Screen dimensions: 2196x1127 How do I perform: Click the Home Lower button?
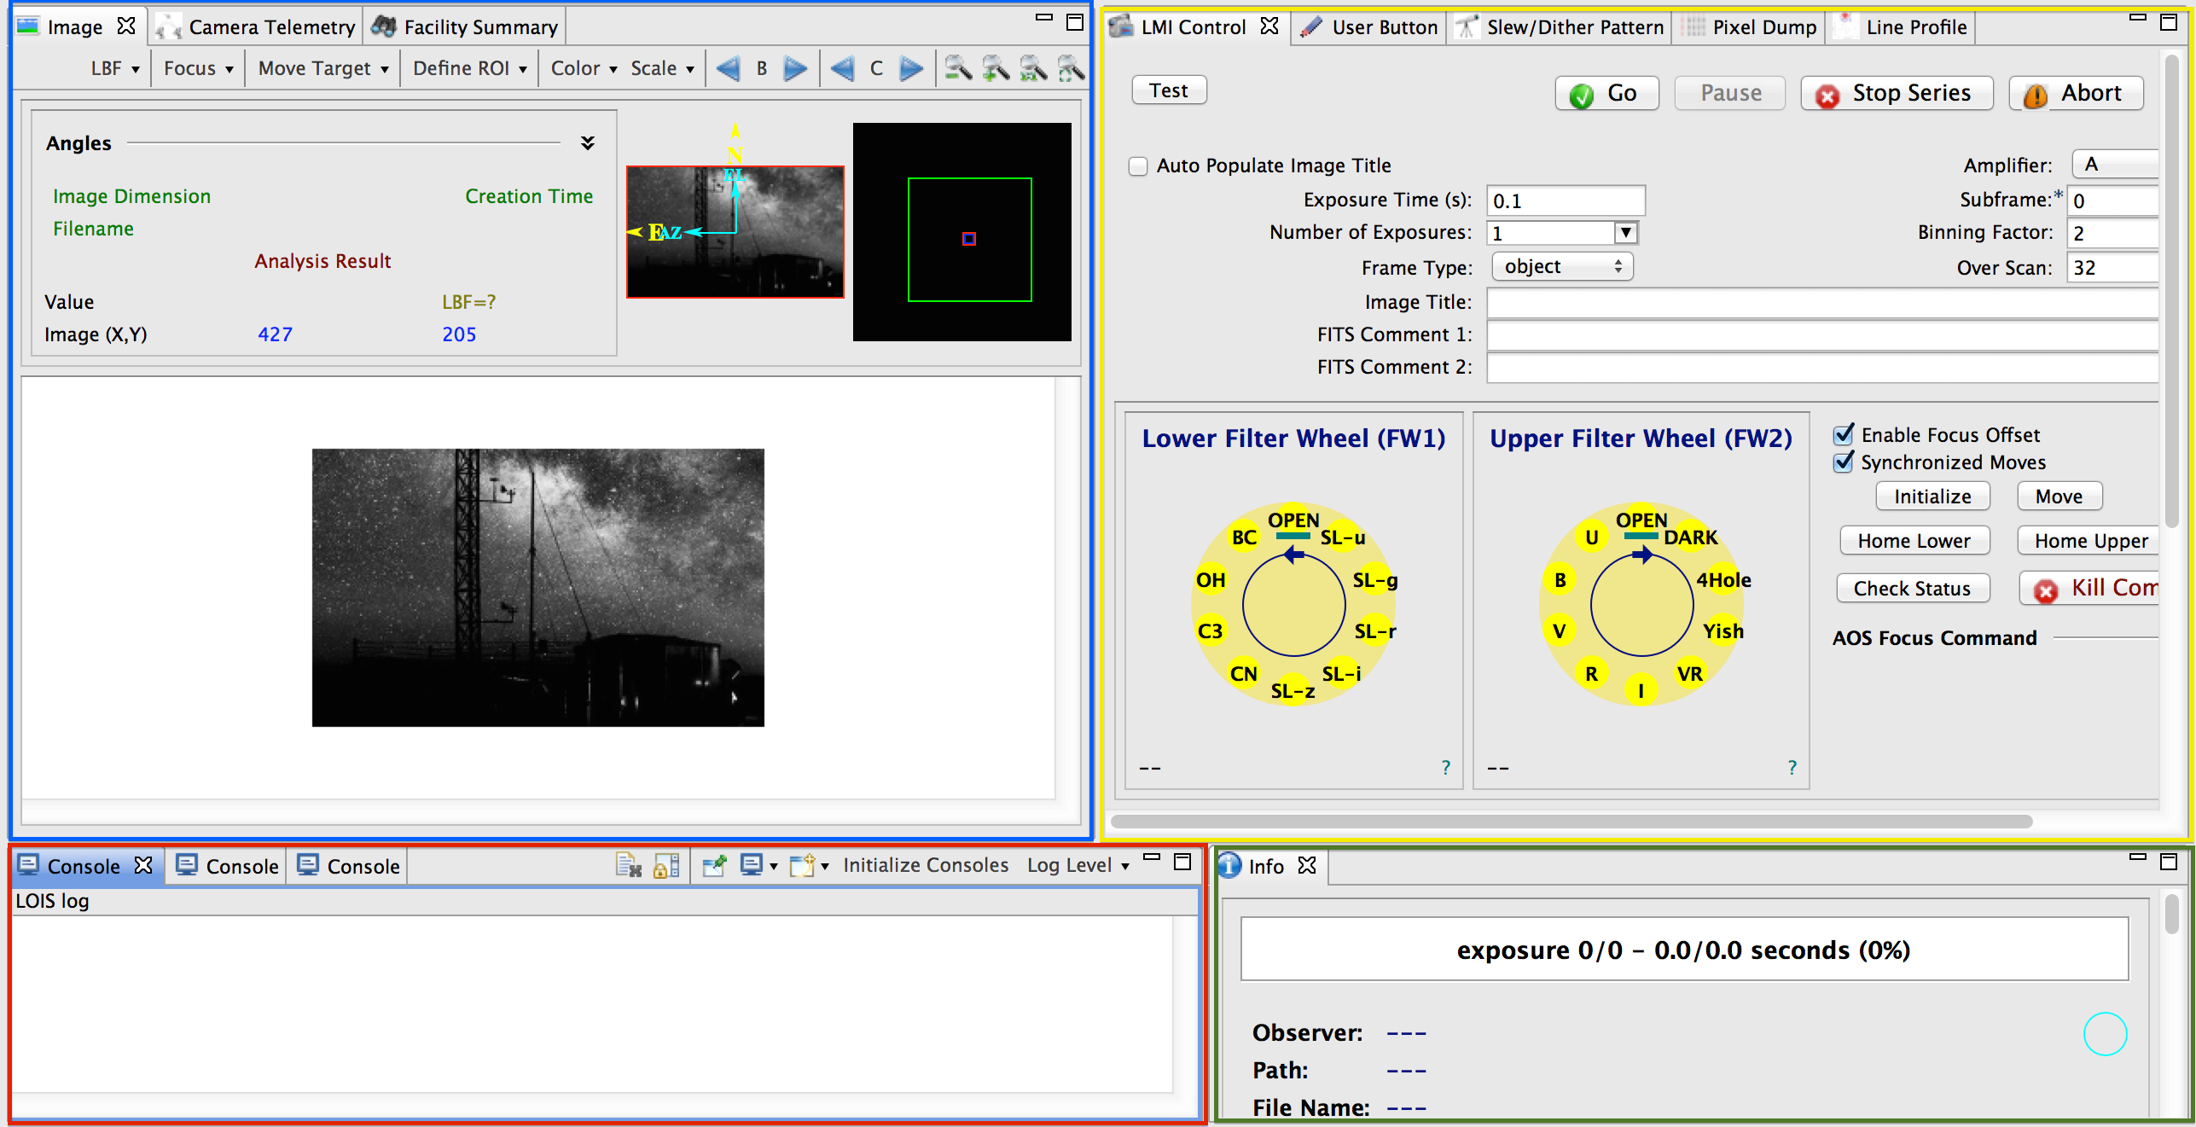pyautogui.click(x=1914, y=540)
